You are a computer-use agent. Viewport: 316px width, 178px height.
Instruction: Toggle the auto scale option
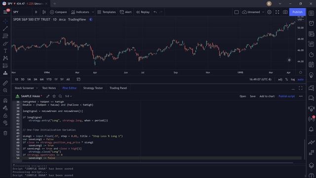301,80
